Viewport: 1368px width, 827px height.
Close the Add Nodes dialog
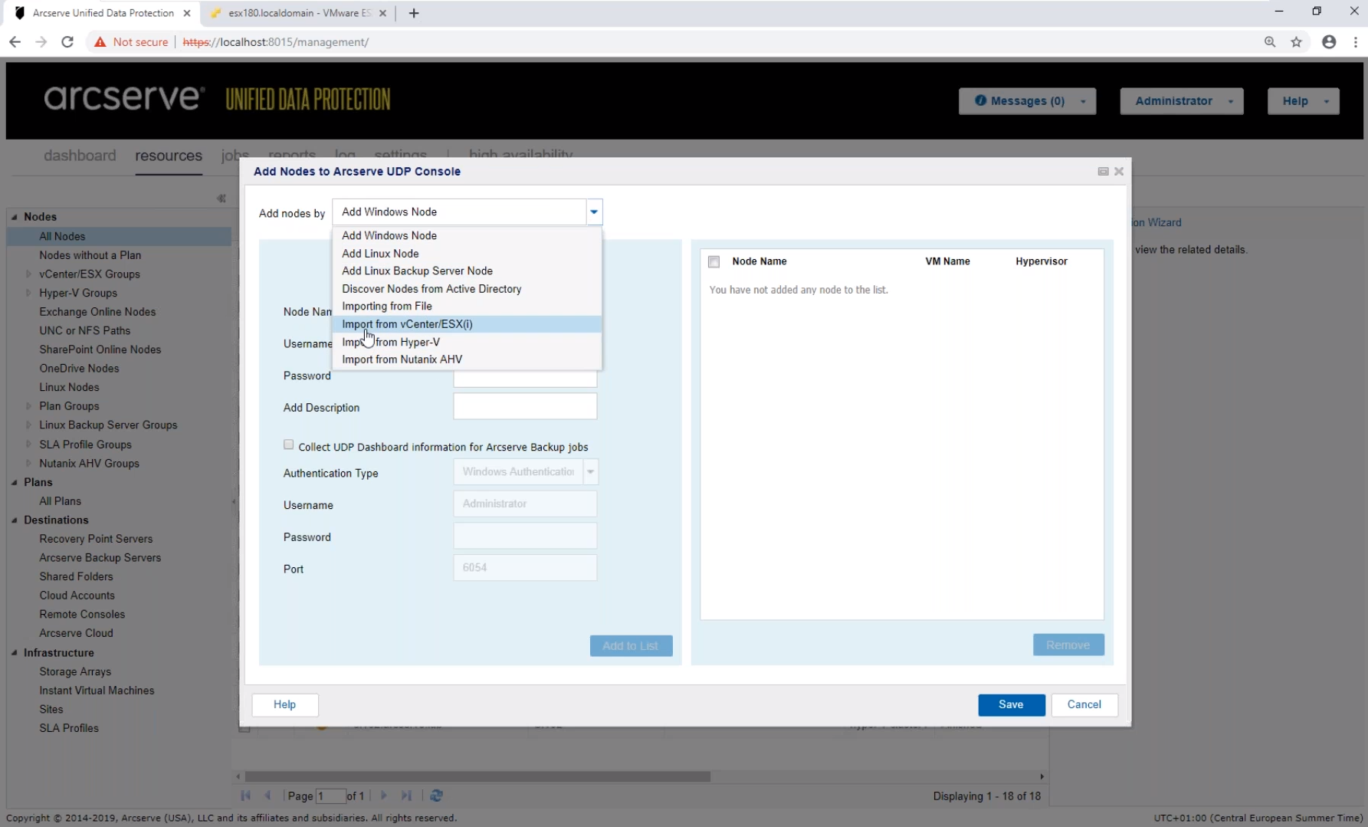(1119, 172)
